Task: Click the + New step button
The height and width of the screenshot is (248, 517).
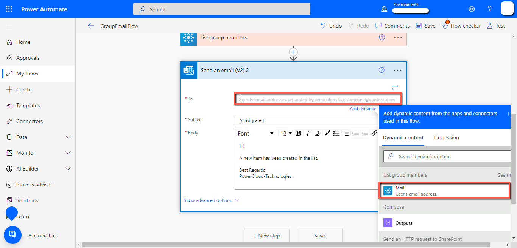Action: 267,236
